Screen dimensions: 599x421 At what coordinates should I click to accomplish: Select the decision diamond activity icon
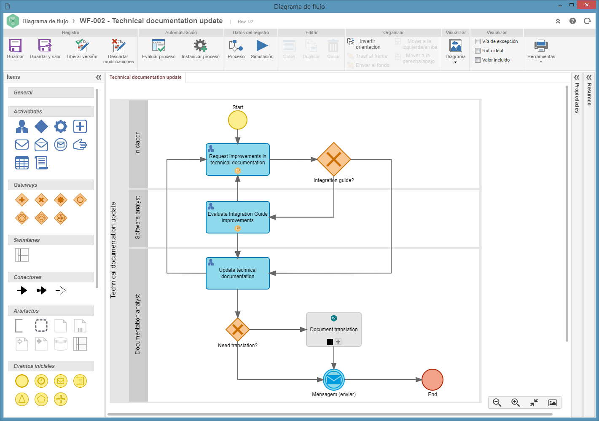(41, 126)
